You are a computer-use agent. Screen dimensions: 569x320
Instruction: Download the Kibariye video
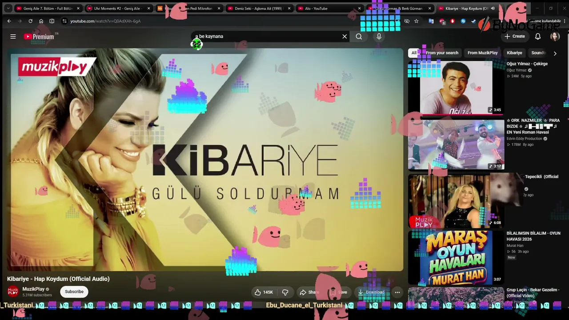[x=372, y=292]
